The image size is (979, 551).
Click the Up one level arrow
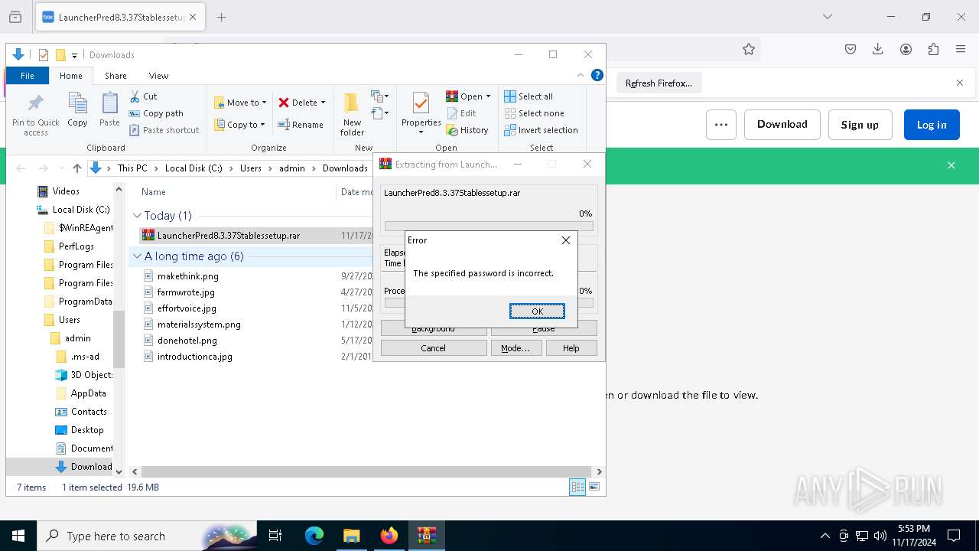(77, 168)
